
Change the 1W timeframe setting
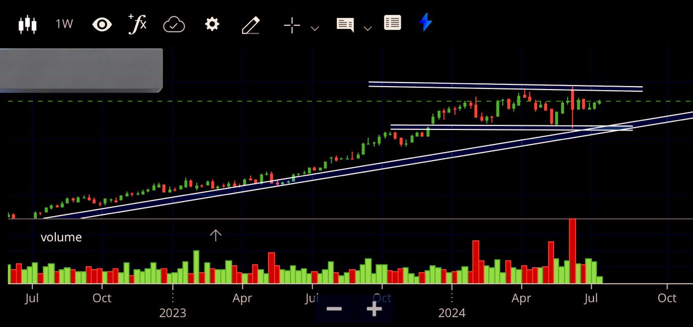tap(64, 24)
